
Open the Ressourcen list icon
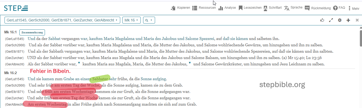click(194, 8)
